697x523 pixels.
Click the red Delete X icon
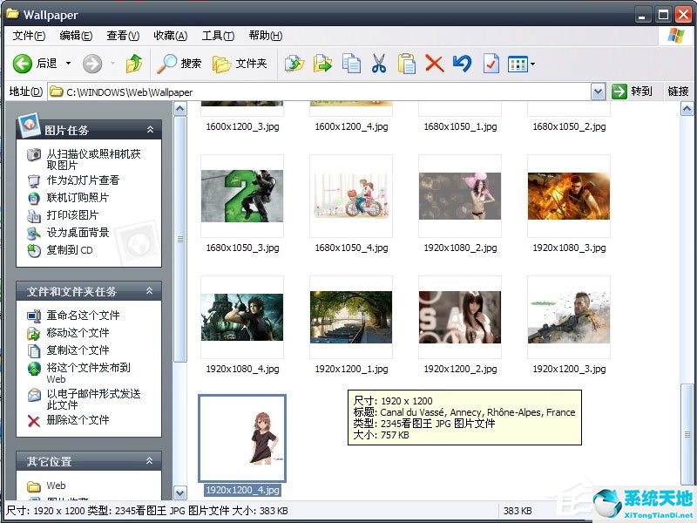pyautogui.click(x=434, y=64)
